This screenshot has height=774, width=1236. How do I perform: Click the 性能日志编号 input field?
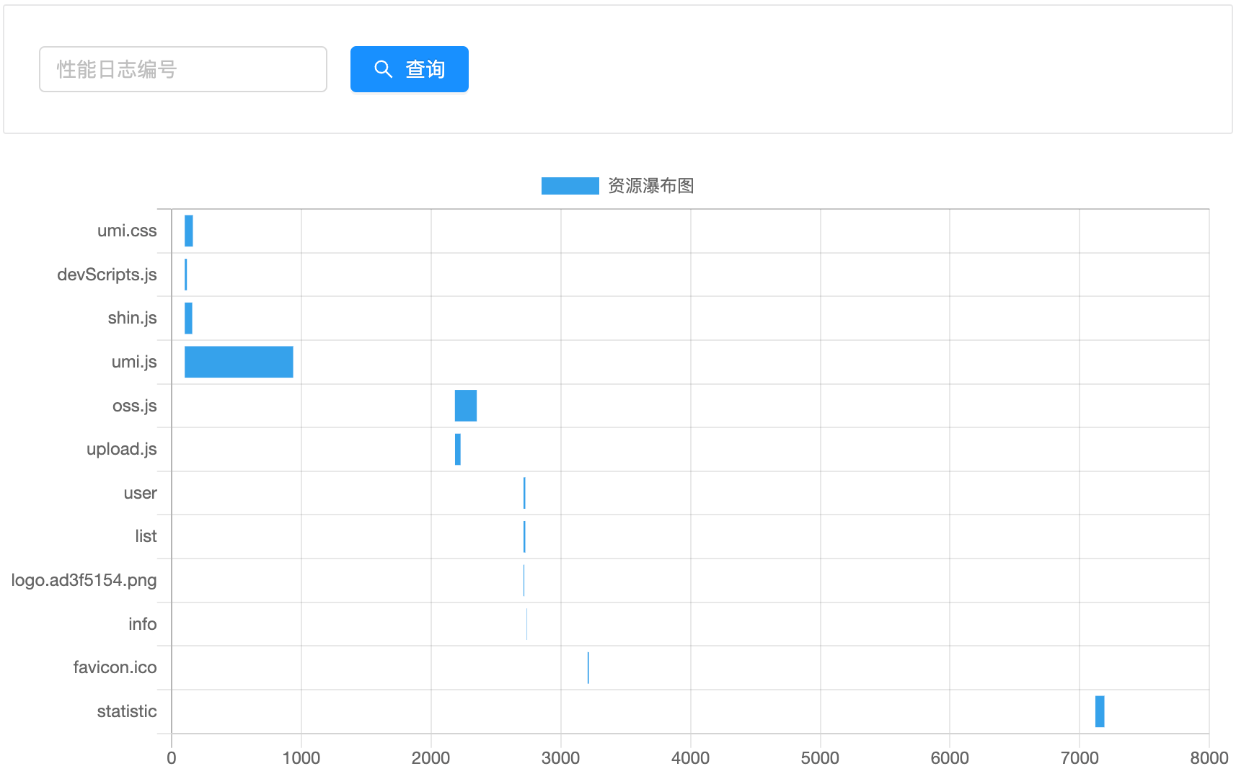pos(183,69)
